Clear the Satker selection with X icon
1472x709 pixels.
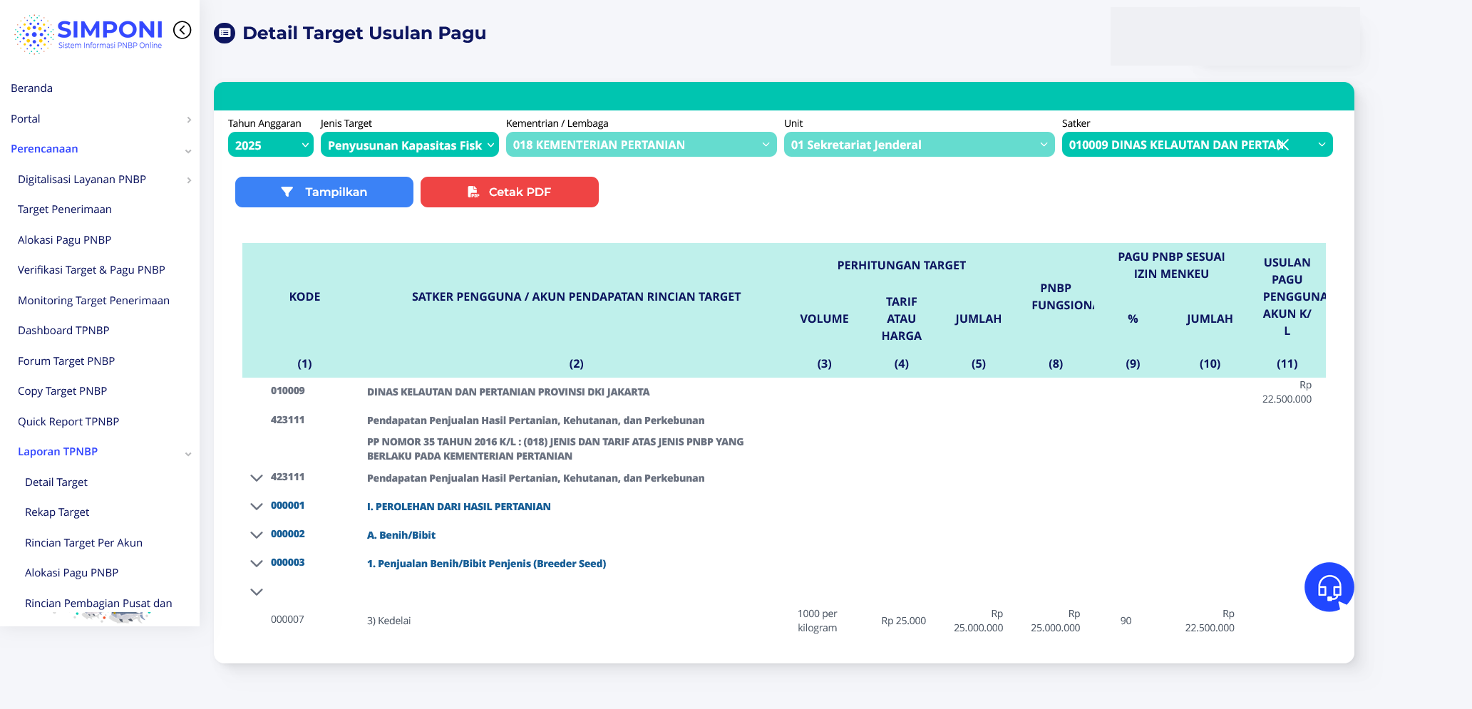(x=1283, y=145)
